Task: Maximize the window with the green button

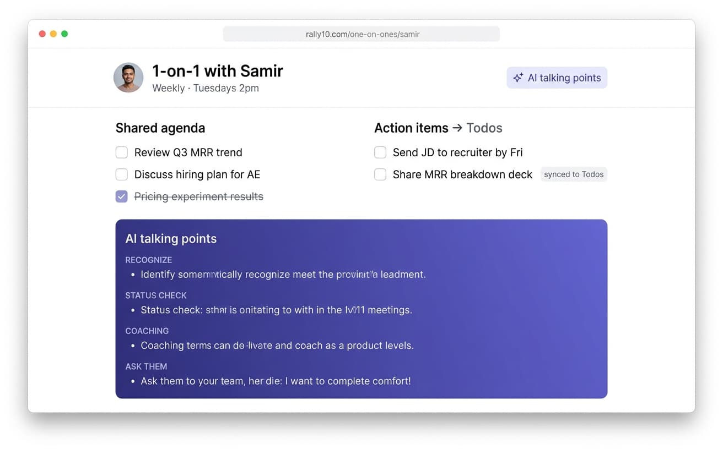Action: click(x=64, y=34)
